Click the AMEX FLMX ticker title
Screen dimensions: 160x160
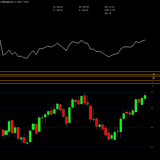[x=23, y=2]
